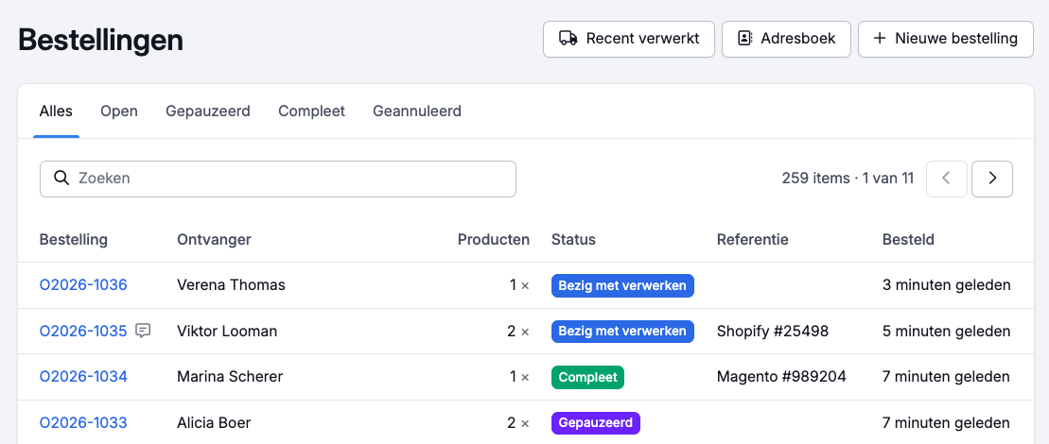The height and width of the screenshot is (444, 1049).
Task: Click 7 minuten geleden in Alicia Boer row
Action: tap(946, 422)
